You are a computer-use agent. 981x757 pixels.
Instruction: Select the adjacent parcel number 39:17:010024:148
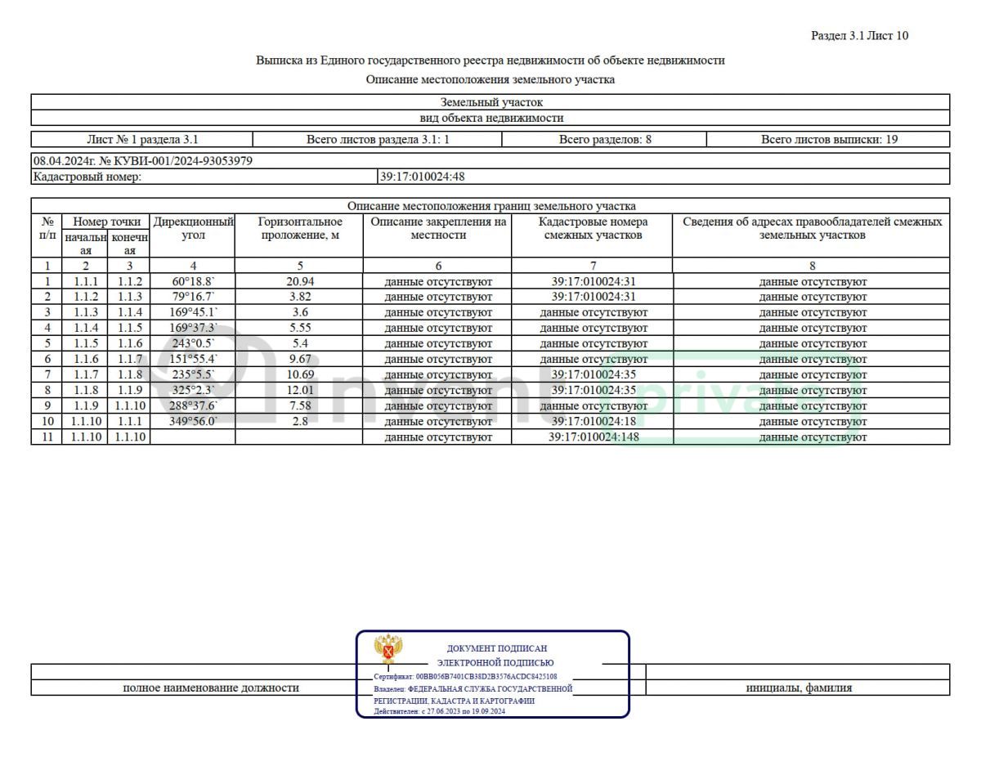(594, 437)
